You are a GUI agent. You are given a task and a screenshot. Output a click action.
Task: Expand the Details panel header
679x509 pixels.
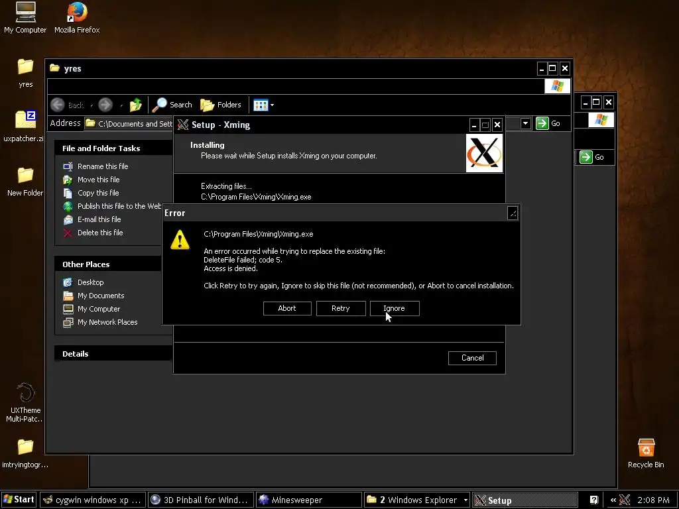113,354
